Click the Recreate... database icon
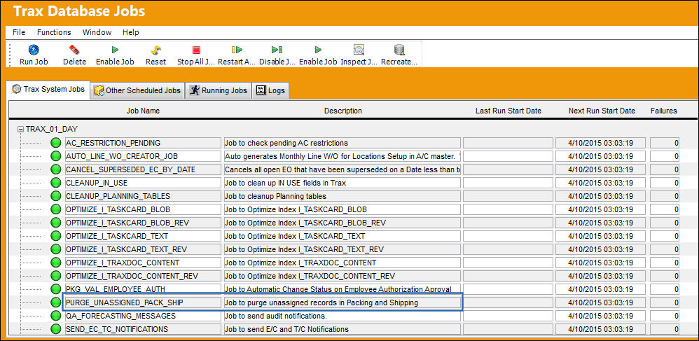Screen dimensions: 699x341 [x=399, y=50]
